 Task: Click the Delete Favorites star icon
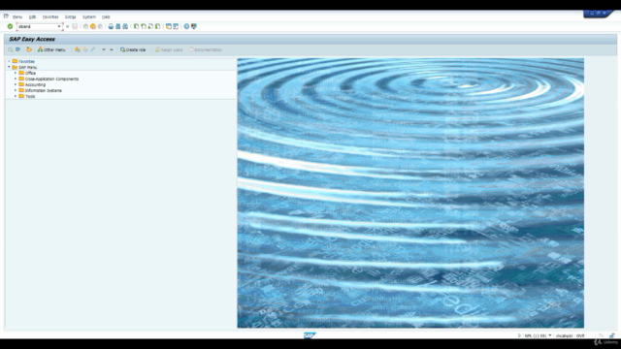(85, 49)
